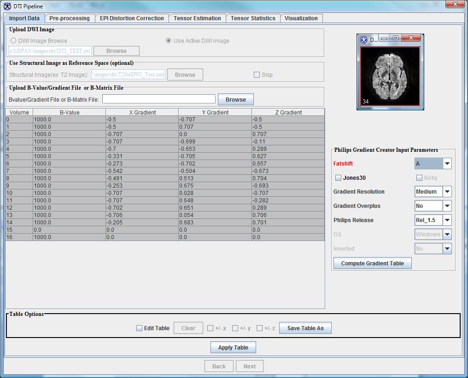Click Save Table As button
The image size is (468, 378).
(305, 328)
